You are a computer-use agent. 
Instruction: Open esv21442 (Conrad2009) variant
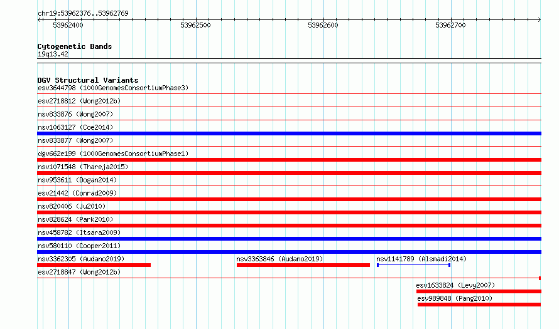pos(77,193)
